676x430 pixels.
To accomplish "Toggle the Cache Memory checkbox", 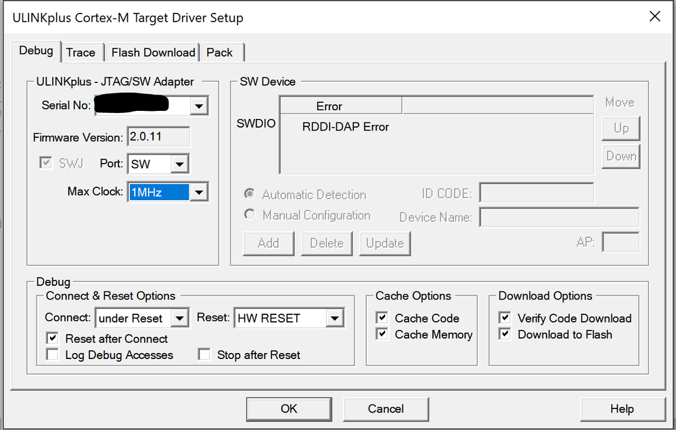I will (382, 335).
